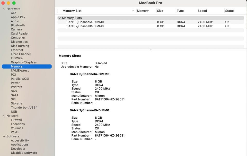Viewport: 247px width, 156px height.
Task: Click the ECC Disabled value
Action: 101,63
